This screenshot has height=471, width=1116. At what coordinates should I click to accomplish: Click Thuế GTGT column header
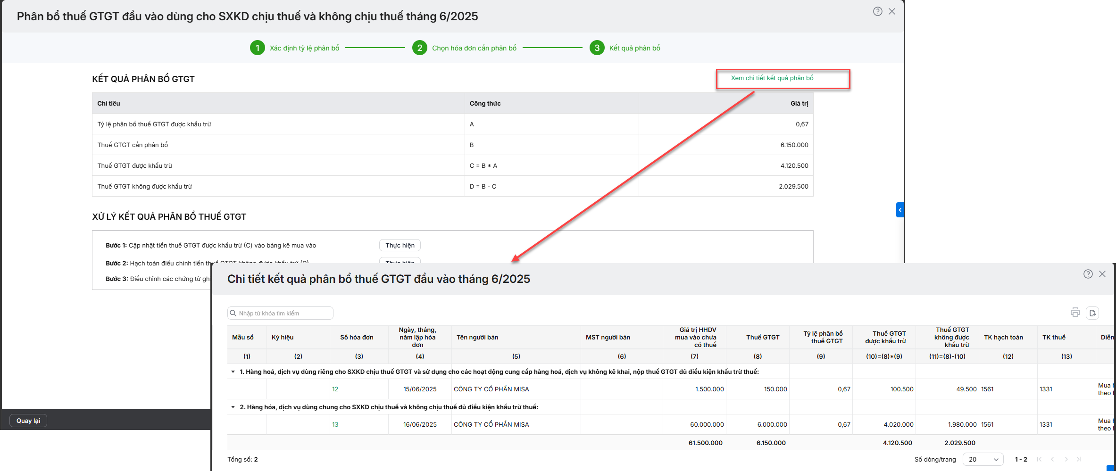click(758, 337)
